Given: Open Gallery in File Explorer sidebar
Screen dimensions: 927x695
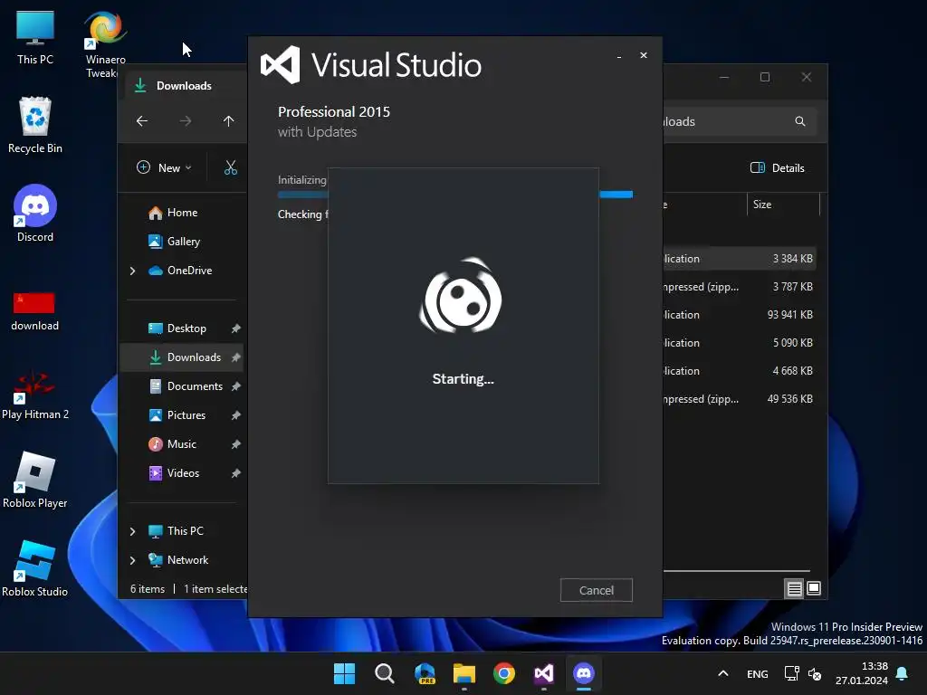Looking at the screenshot, I should (183, 241).
